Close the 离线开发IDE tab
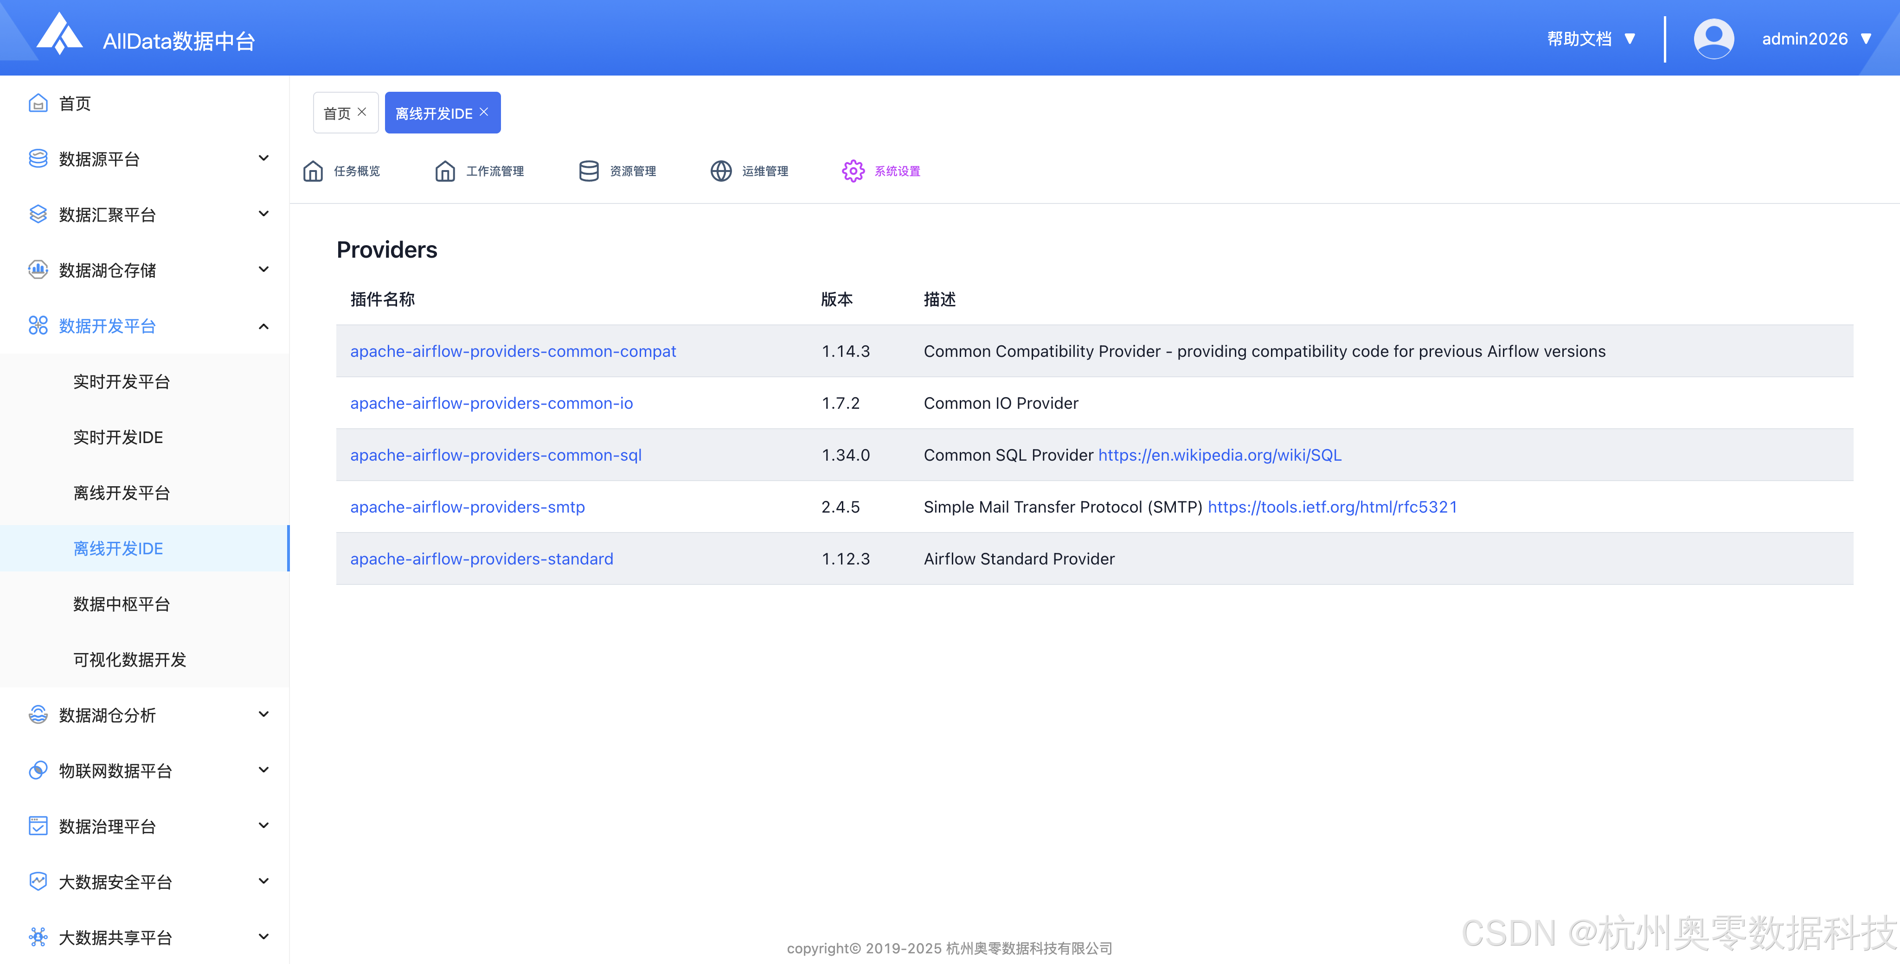The image size is (1900, 964). tap(484, 112)
